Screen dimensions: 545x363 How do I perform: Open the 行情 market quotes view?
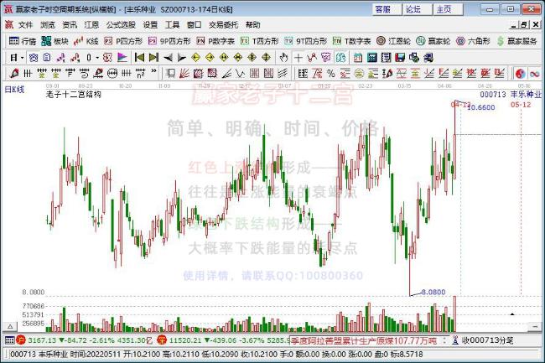coord(23,41)
